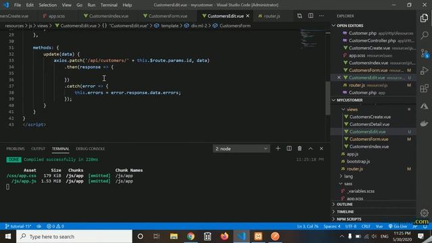This screenshot has width=432, height=243.
Task: Open the Explorer view in activity bar
Action: point(424,18)
